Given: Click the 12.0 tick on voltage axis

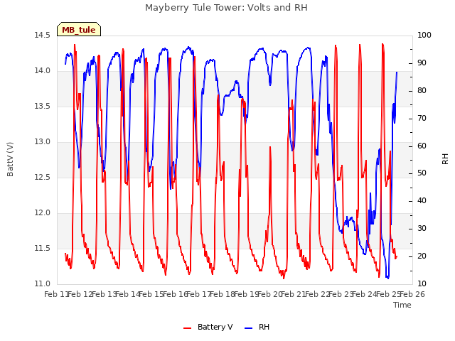Looking at the screenshot, I should [42, 213].
